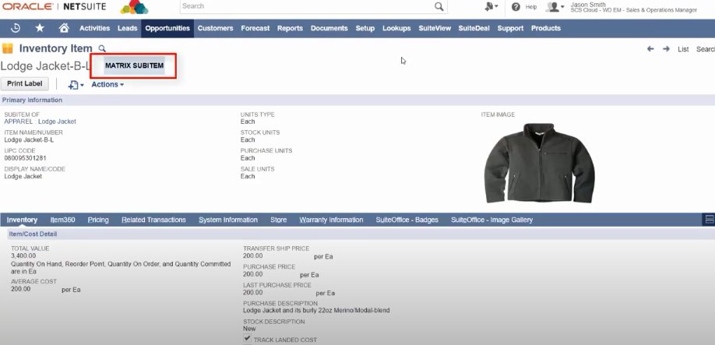This screenshot has width=715, height=345.
Task: Switch to the Store subtab
Action: click(x=279, y=220)
